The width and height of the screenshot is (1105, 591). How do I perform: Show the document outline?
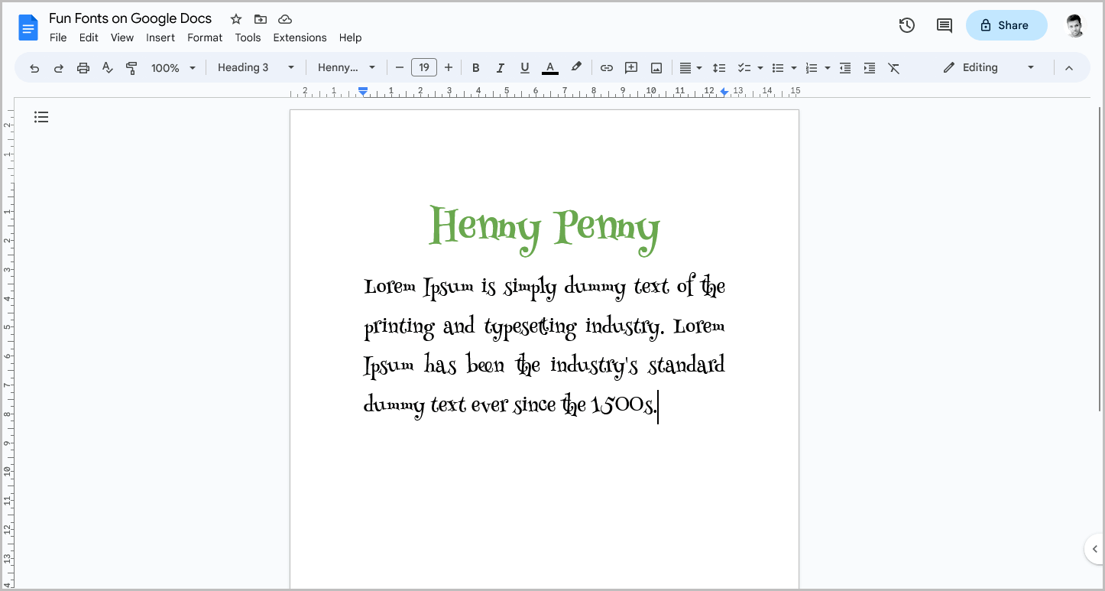pyautogui.click(x=41, y=116)
